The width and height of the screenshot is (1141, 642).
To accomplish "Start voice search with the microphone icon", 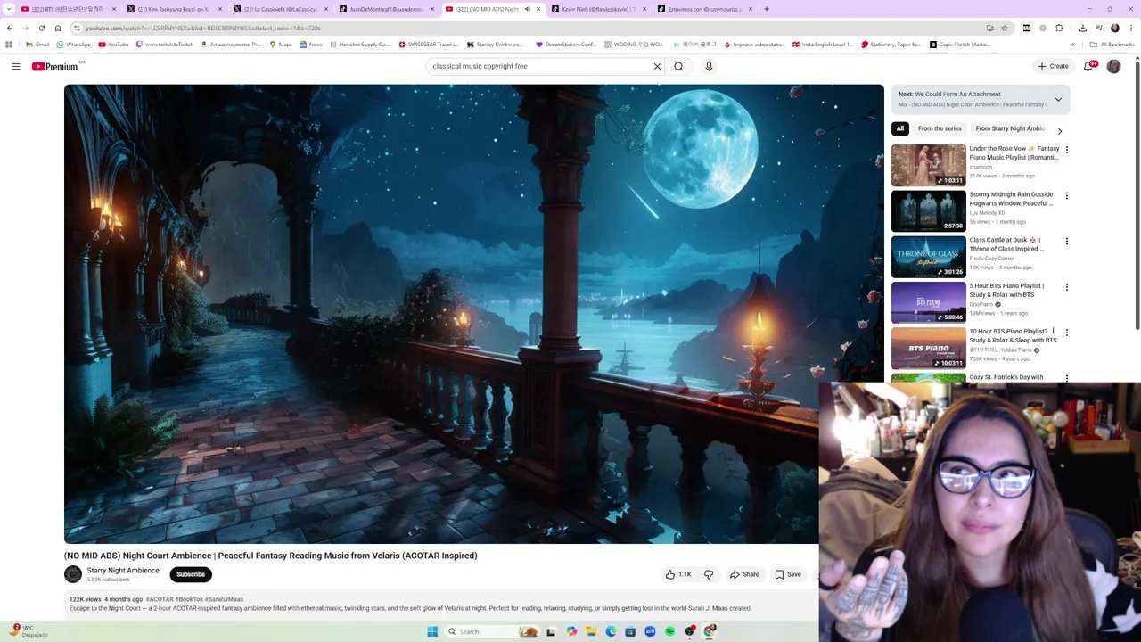I will tap(709, 66).
